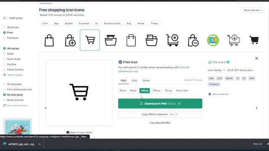This screenshot has height=151, width=269.
Task: Toggle the Staff picks switch
Action: (x=5, y=18)
